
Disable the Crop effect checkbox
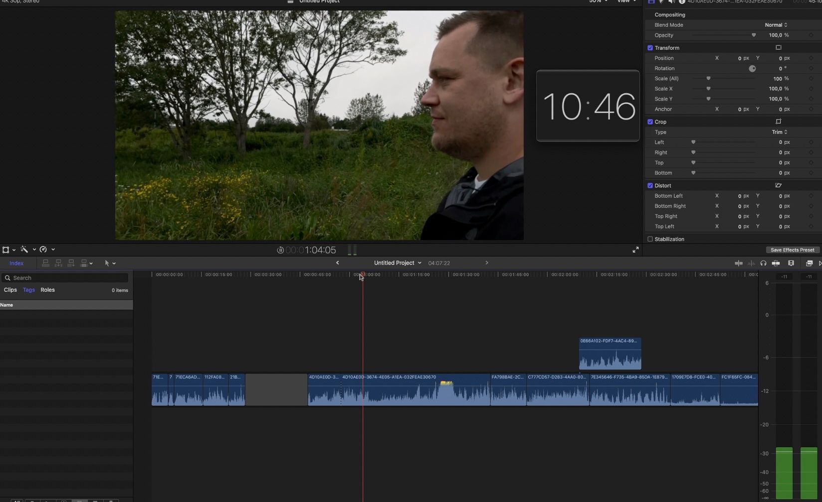coord(650,122)
